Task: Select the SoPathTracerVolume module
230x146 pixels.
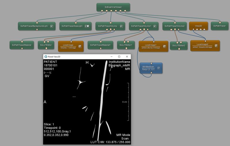Action: pyautogui.click(x=110, y=26)
